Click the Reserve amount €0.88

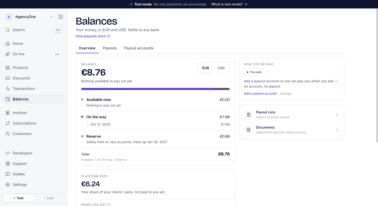pos(225,136)
